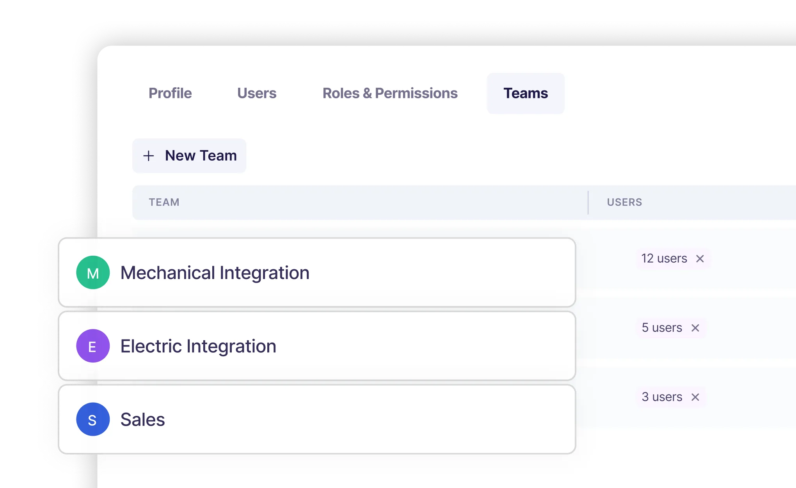Click the blue S team avatar
The image size is (796, 488).
[93, 419]
